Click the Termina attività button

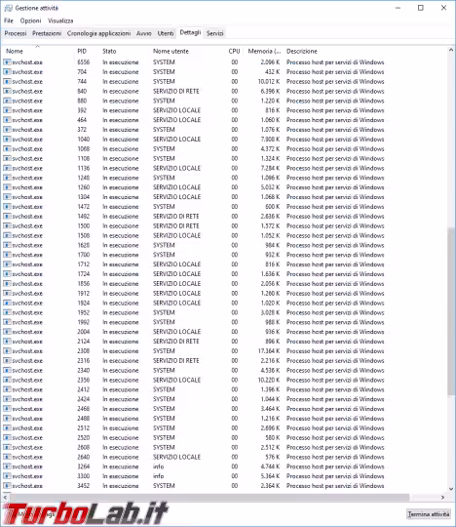click(428, 514)
